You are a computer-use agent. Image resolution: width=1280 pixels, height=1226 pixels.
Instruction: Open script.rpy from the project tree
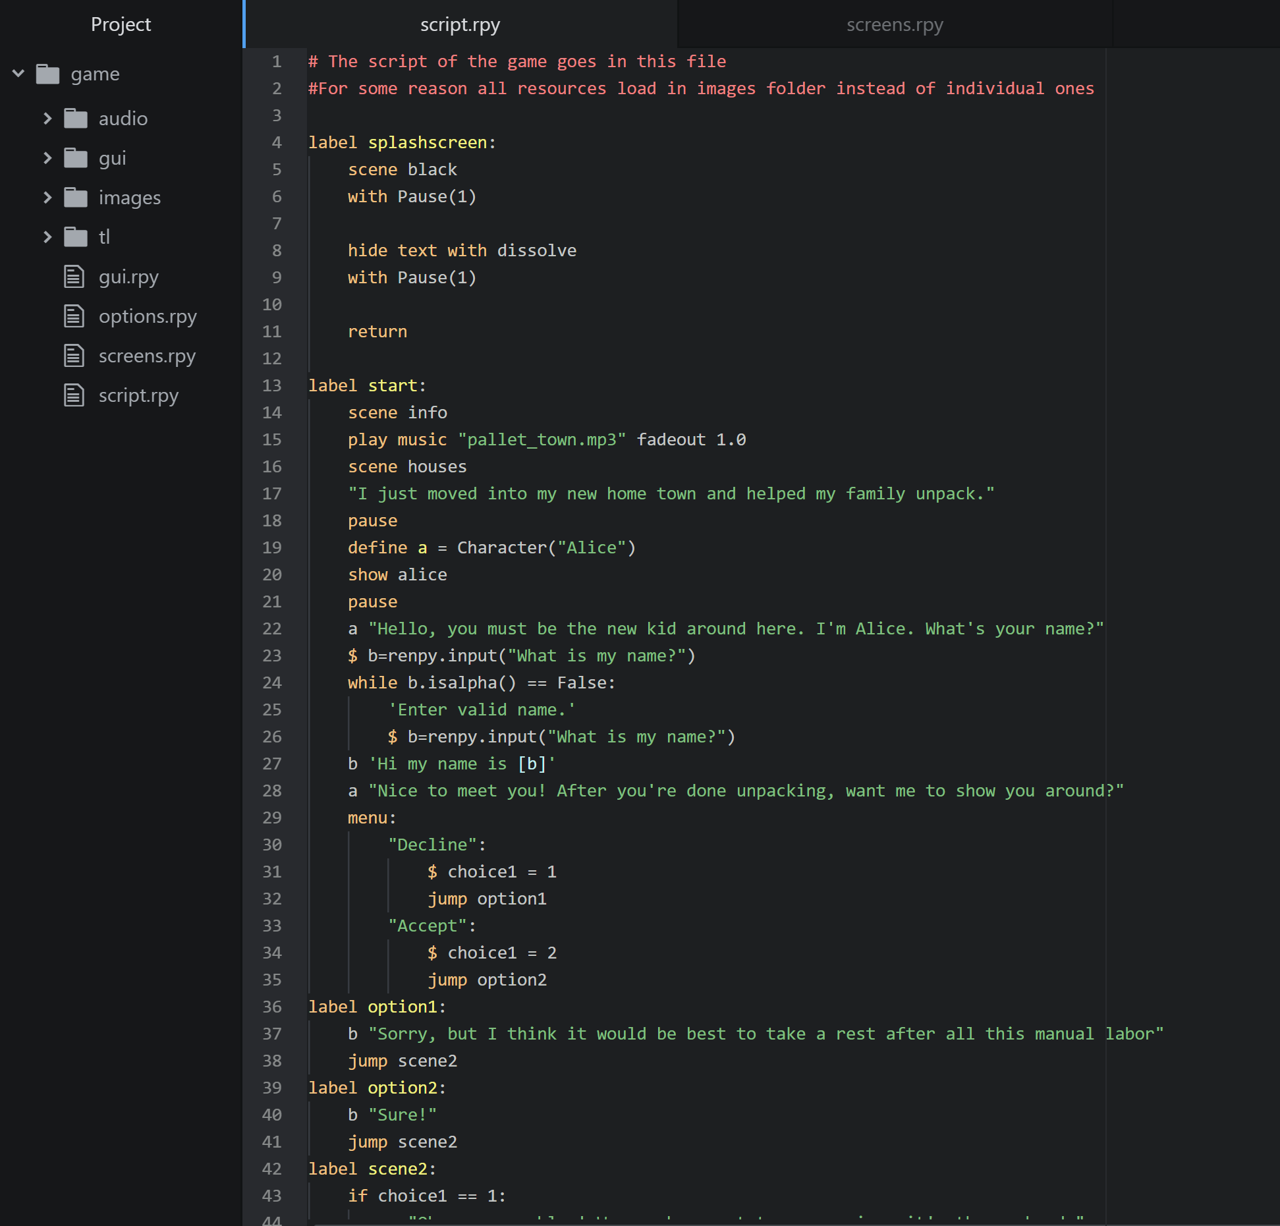coord(138,396)
